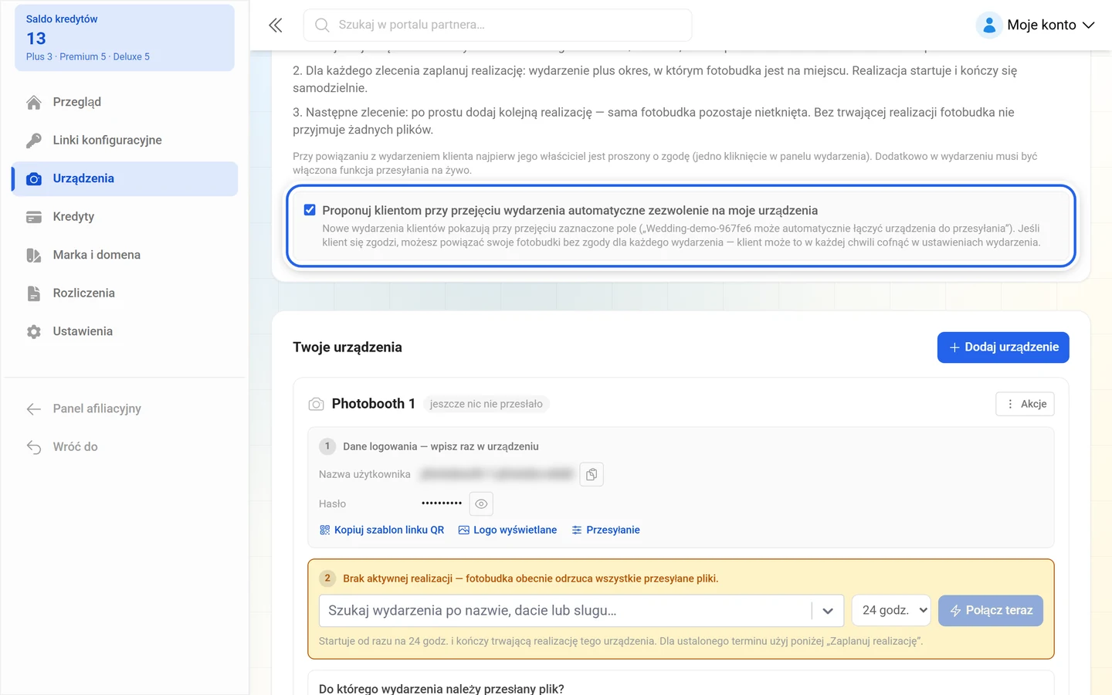The image size is (1112, 695).
Task: Reveal the password with the eye icon
Action: click(x=481, y=503)
